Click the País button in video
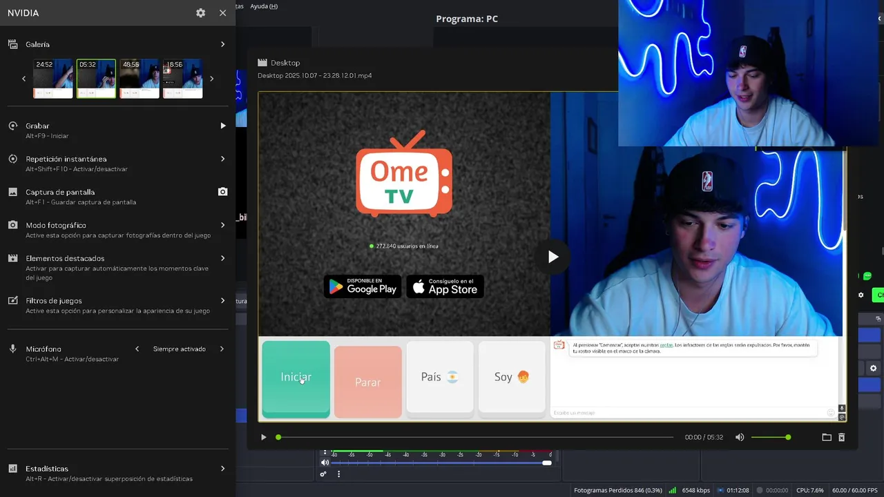 point(440,378)
